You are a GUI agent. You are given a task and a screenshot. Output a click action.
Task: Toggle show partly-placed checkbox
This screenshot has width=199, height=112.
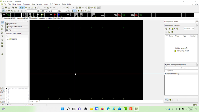(175, 51)
